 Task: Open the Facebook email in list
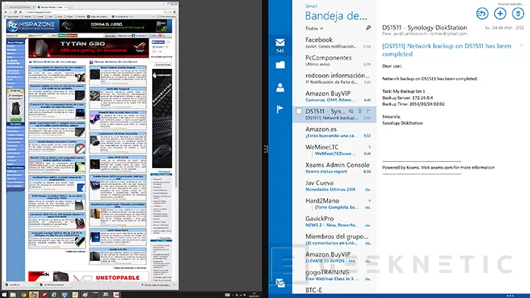[335, 42]
